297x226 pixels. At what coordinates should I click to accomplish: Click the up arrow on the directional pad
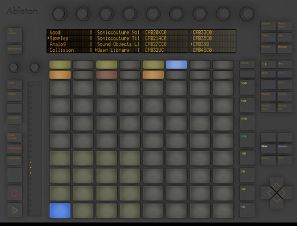pos(276,183)
